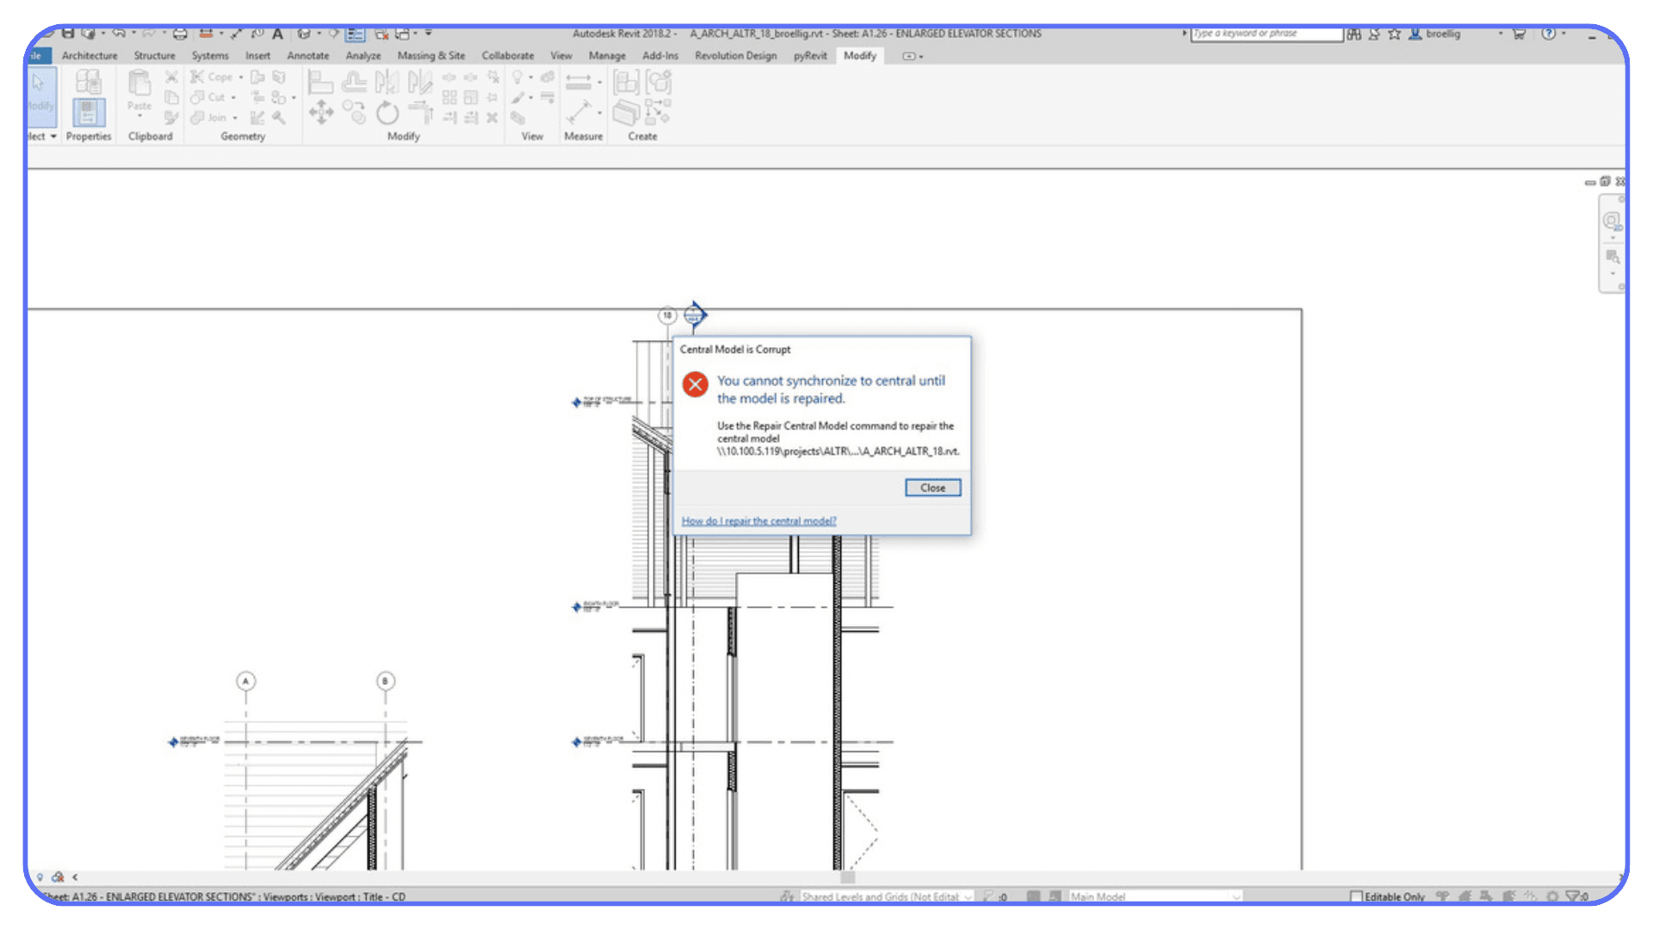Select the Join geometry tool
Image resolution: width=1653 pixels, height=930 pixels.
pos(212,118)
